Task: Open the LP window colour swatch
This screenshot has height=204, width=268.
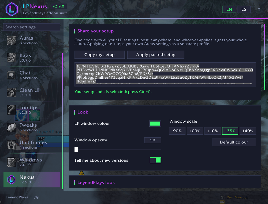Action: [x=155, y=123]
